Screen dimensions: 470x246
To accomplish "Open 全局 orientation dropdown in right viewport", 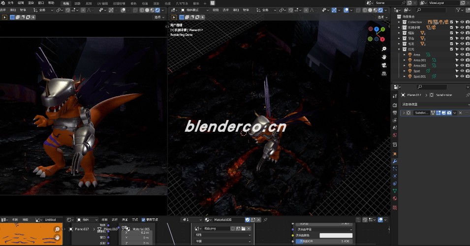I will point(266,10).
